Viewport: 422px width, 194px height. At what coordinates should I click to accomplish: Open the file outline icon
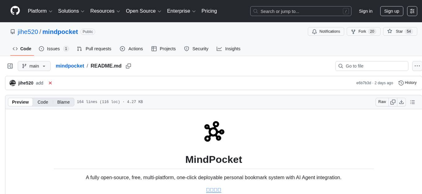click(x=412, y=102)
